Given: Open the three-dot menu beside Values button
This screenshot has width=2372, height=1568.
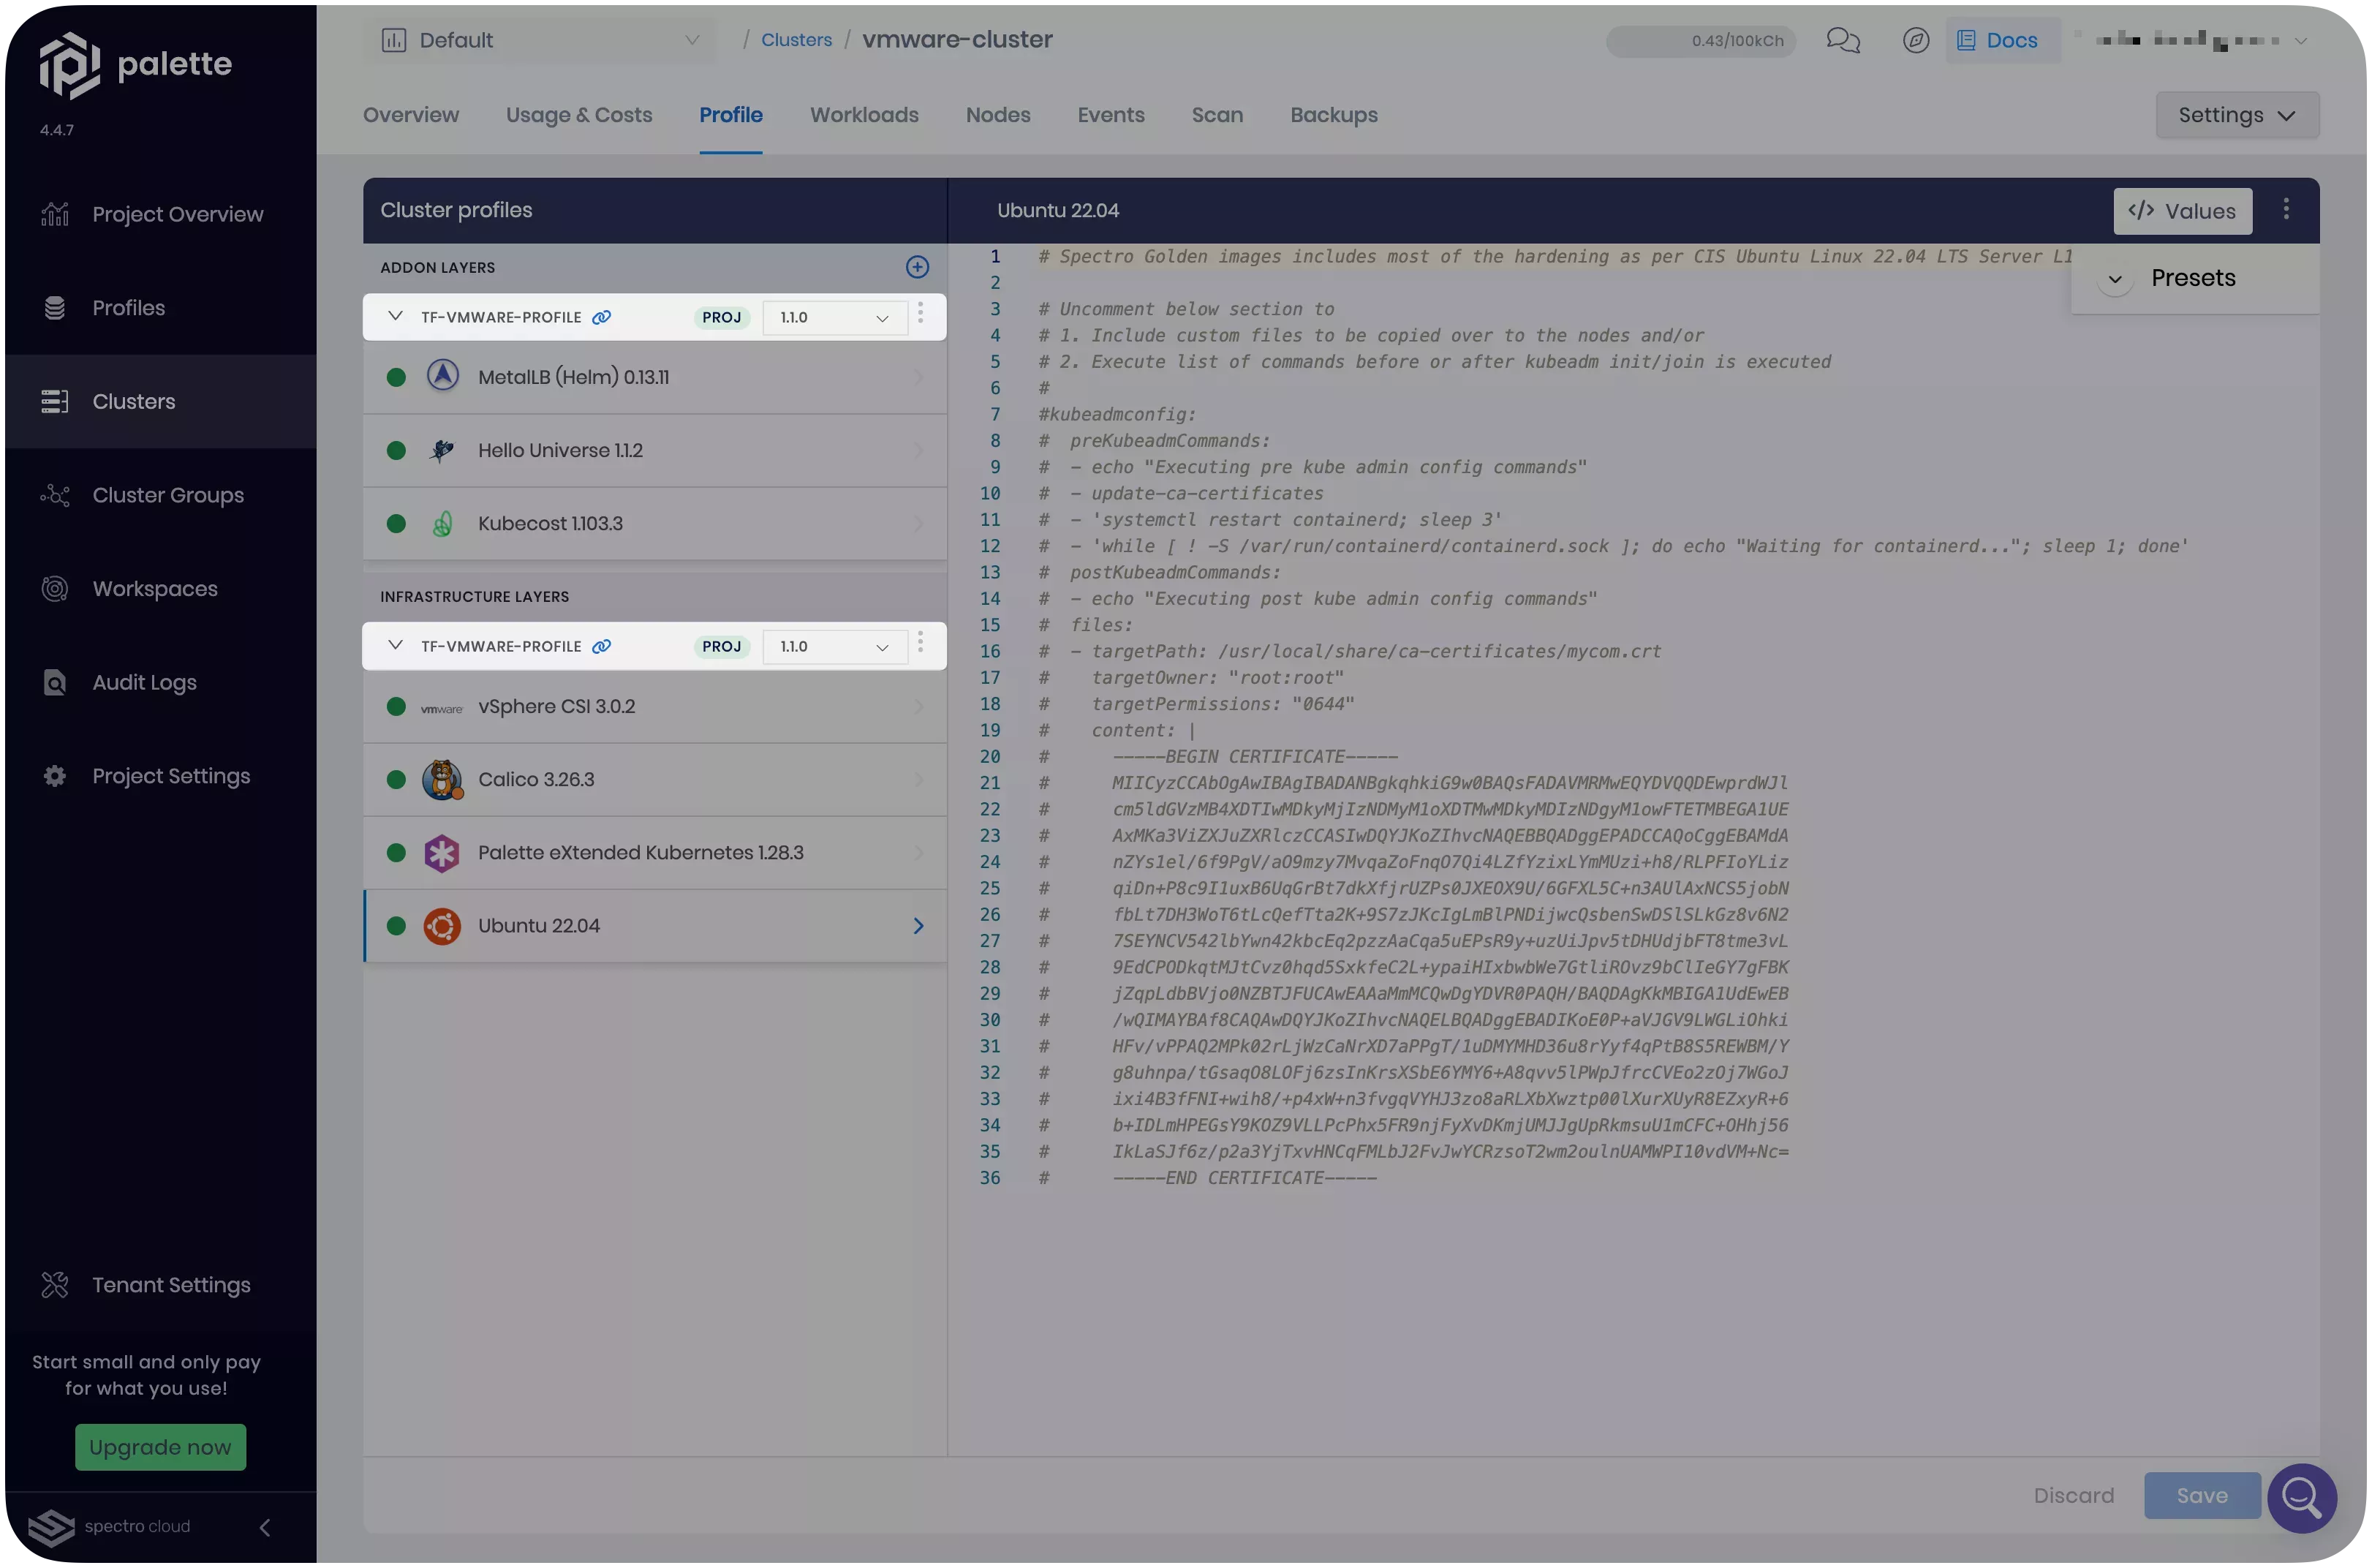Looking at the screenshot, I should [2286, 209].
